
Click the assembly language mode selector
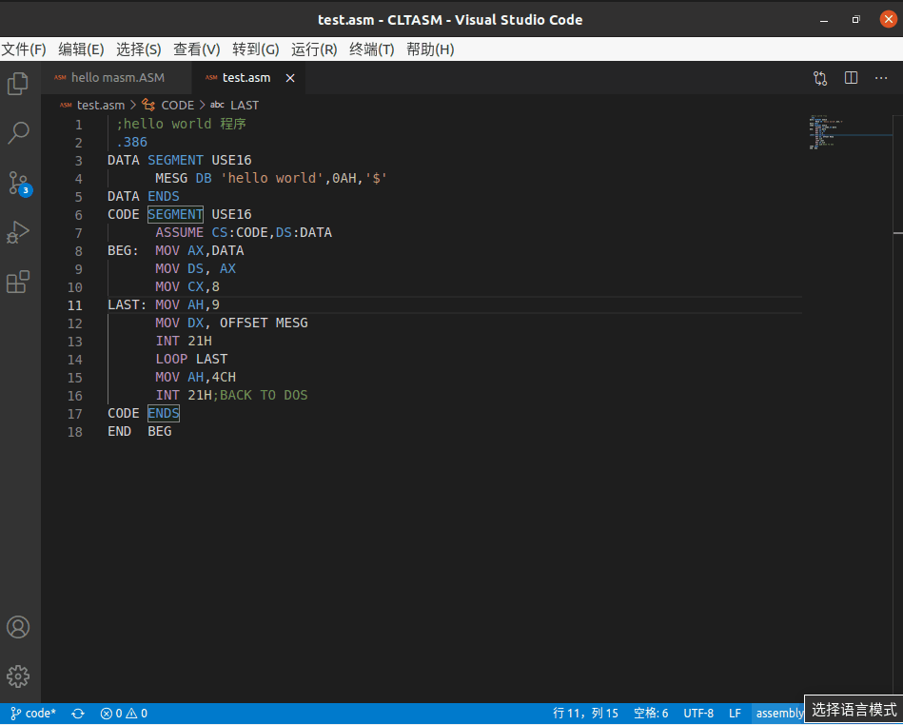tap(778, 713)
